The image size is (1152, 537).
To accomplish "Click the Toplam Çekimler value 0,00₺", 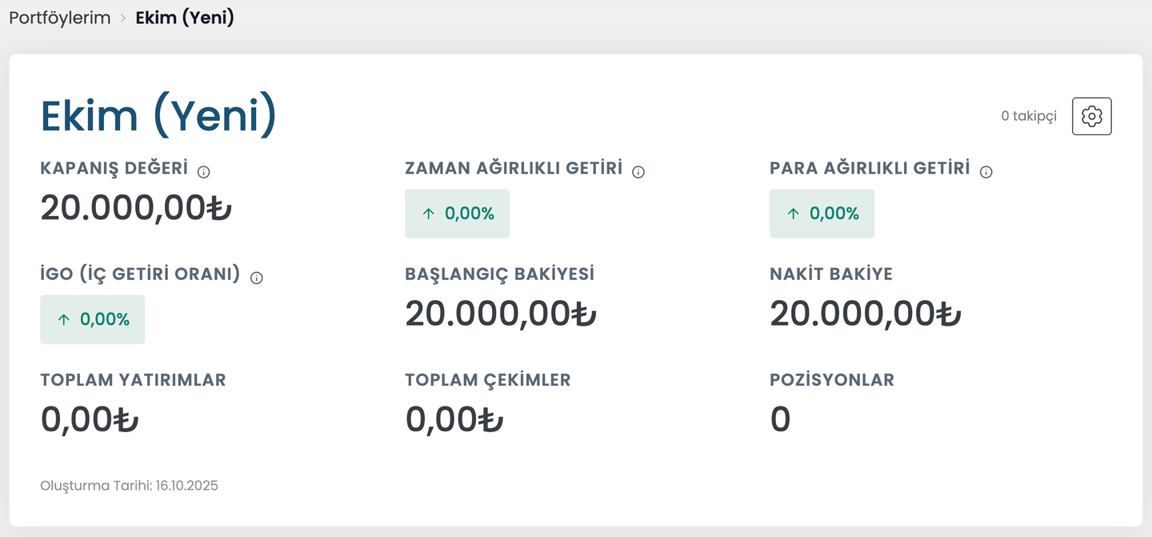I will [454, 419].
